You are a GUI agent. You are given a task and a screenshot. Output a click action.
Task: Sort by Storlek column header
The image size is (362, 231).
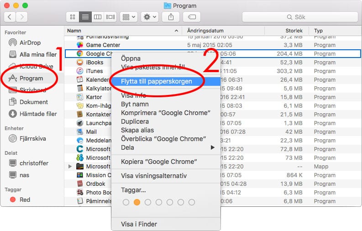pyautogui.click(x=287, y=31)
